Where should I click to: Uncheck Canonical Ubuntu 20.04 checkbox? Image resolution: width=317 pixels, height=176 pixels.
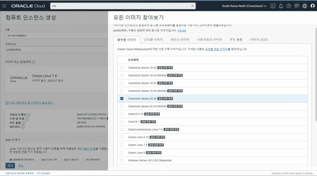[x=122, y=99]
